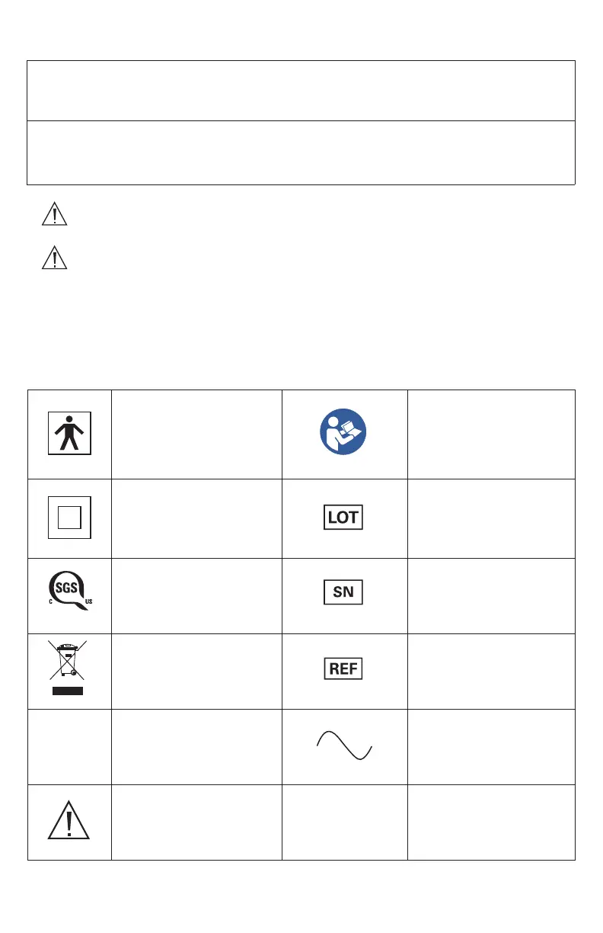Click the empty description cell beside LOT symbol
Viewport: 603px width, 933px height.
[491, 518]
